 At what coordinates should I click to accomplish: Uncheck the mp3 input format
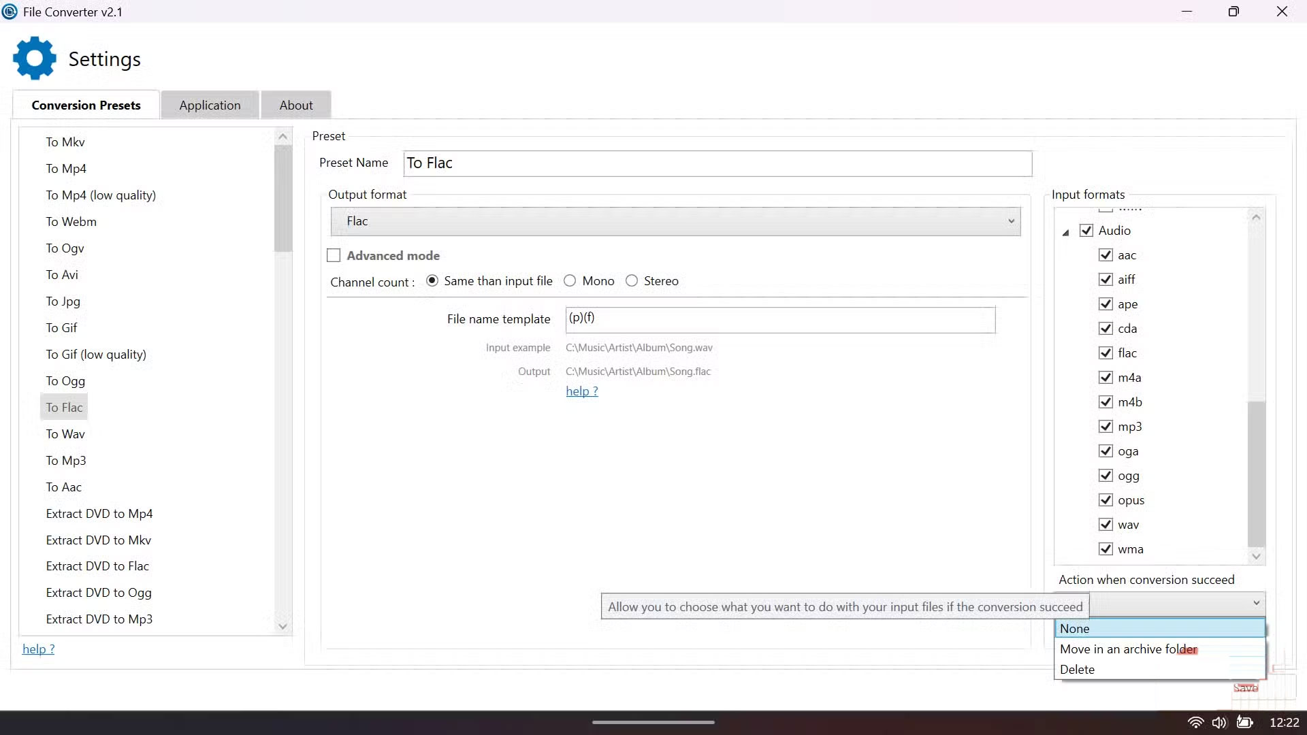(1106, 427)
